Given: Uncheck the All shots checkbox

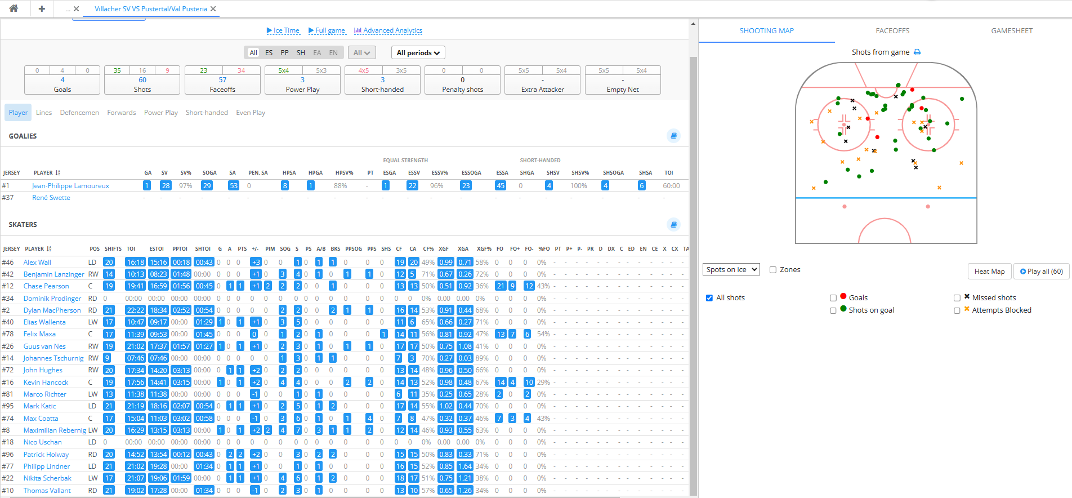Looking at the screenshot, I should pos(709,298).
